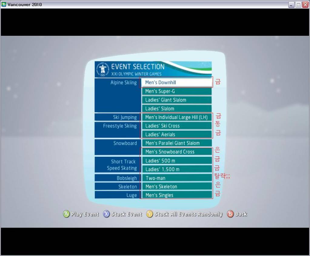The width and height of the screenshot is (310, 256).
Task: Choose Ladies' Slalom event
Action: click(x=177, y=109)
